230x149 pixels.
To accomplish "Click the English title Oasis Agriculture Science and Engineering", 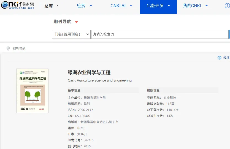I will [100, 80].
